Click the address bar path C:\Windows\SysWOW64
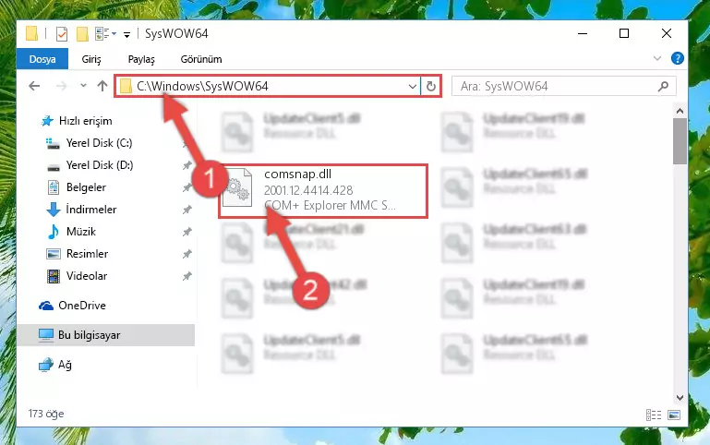Viewport: 710px width, 445px height. click(x=202, y=86)
